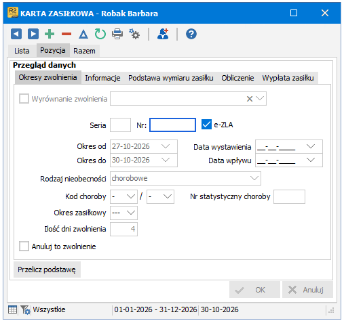Print using the printer icon
The width and height of the screenshot is (344, 323).
tap(117, 34)
